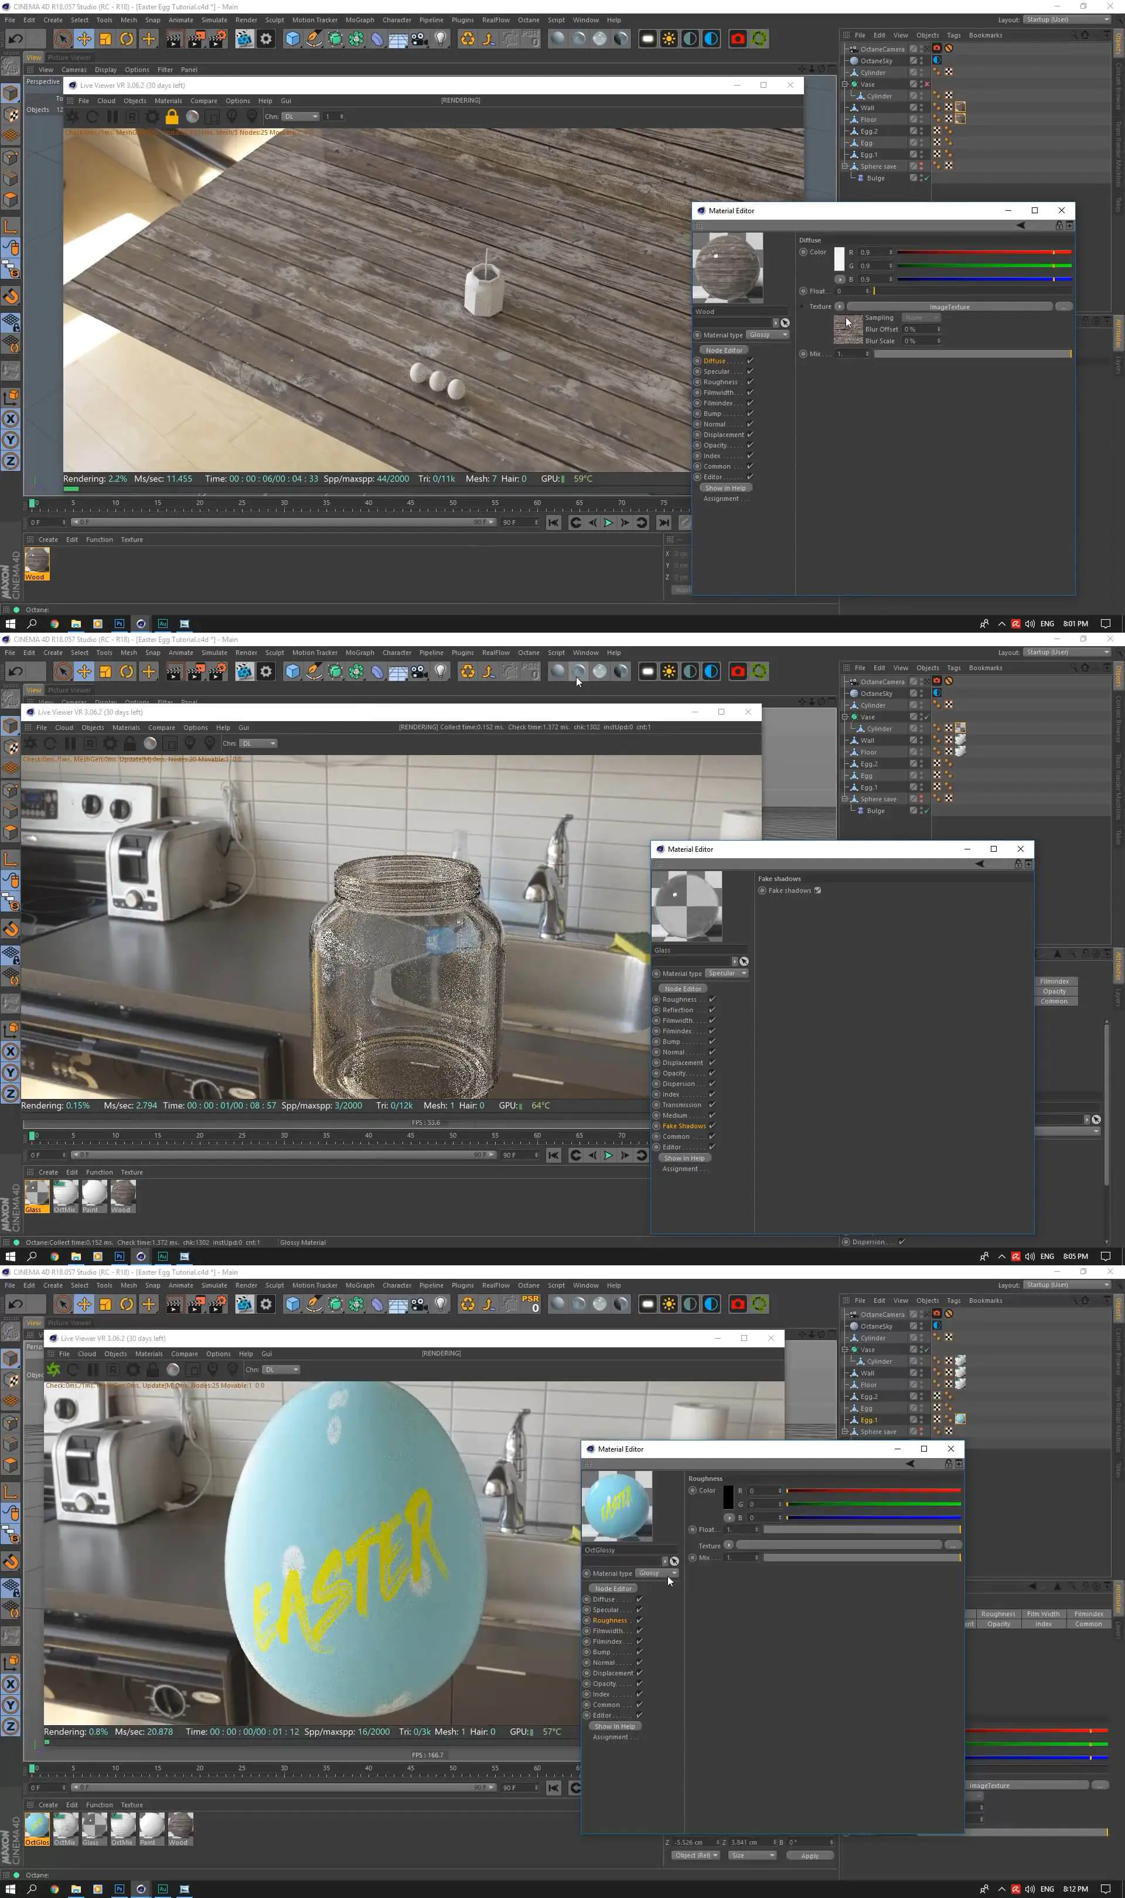Toggle the Diffuse channel checkmark in the Wood Material Editor
The height and width of the screenshot is (1898, 1125).
[750, 361]
